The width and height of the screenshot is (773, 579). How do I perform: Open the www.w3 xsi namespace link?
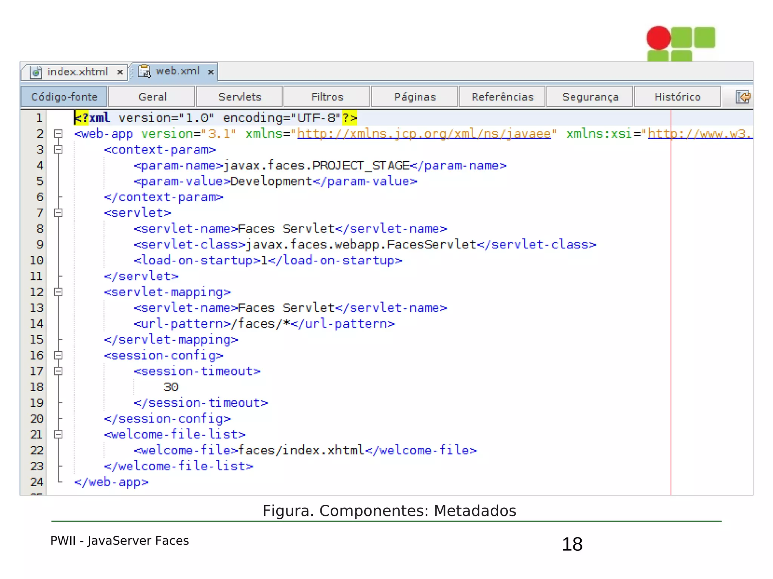pos(700,134)
